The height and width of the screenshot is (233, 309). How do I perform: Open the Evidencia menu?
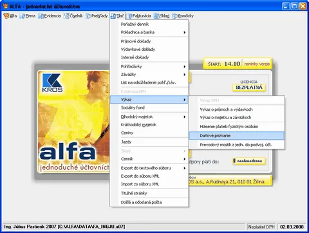click(50, 16)
